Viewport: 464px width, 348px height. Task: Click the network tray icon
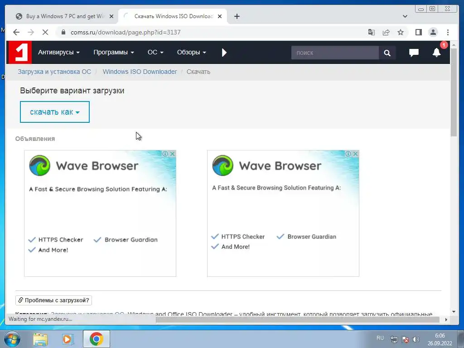pyautogui.click(x=394, y=339)
